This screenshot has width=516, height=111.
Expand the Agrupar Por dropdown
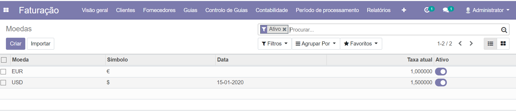coord(316,44)
